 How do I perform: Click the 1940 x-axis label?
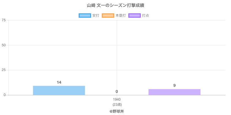(x=117, y=99)
